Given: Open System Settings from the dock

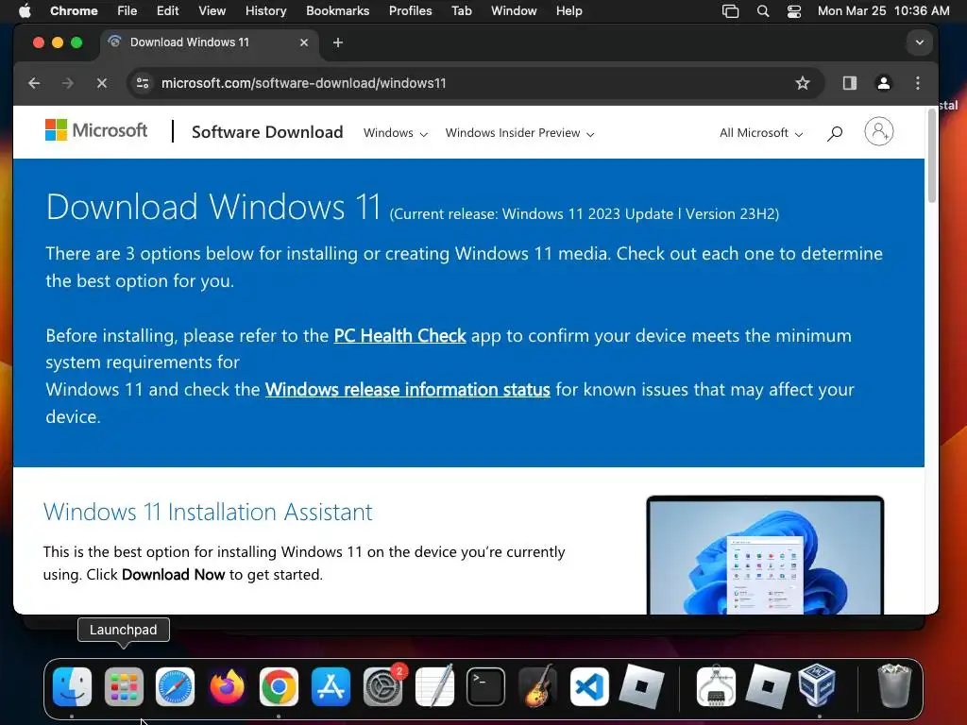Looking at the screenshot, I should [382, 686].
